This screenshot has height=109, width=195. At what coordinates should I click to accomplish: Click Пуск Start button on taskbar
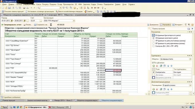[4, 107]
